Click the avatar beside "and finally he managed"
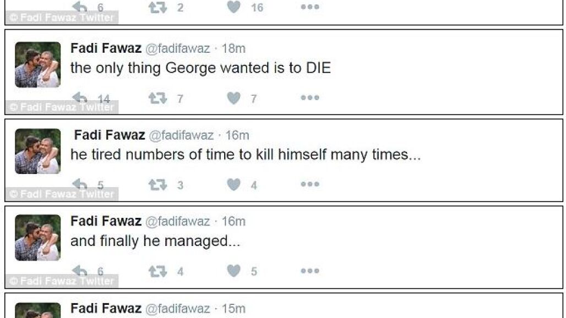The height and width of the screenshot is (318, 566). pos(37,238)
